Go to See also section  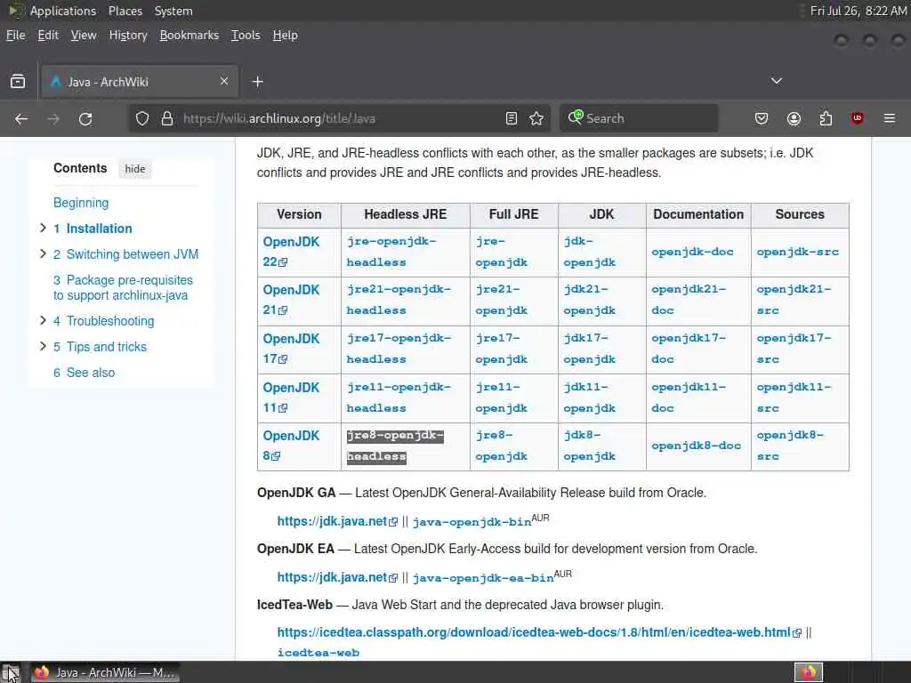pos(85,373)
